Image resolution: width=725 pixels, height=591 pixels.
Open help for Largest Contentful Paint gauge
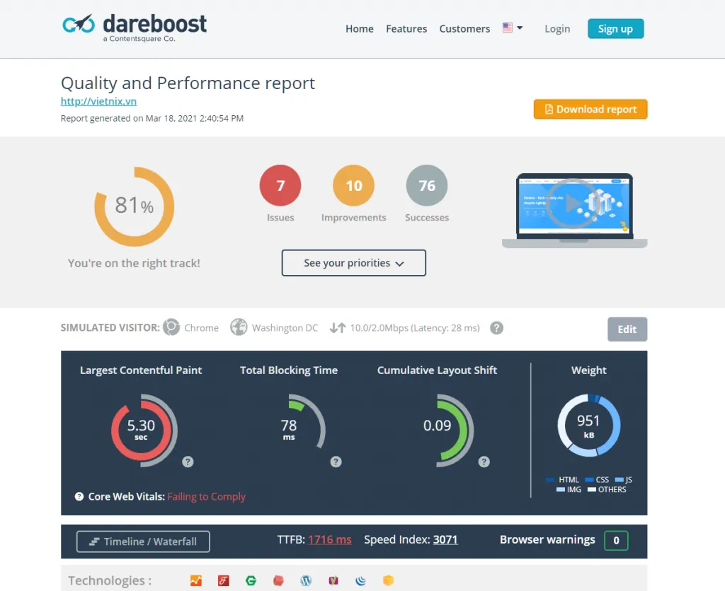tap(188, 462)
